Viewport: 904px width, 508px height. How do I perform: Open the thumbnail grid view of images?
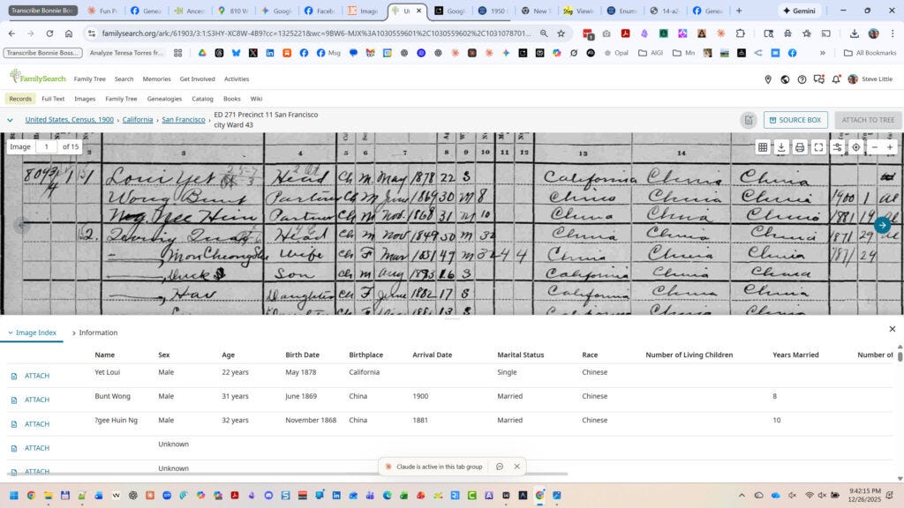coord(763,147)
